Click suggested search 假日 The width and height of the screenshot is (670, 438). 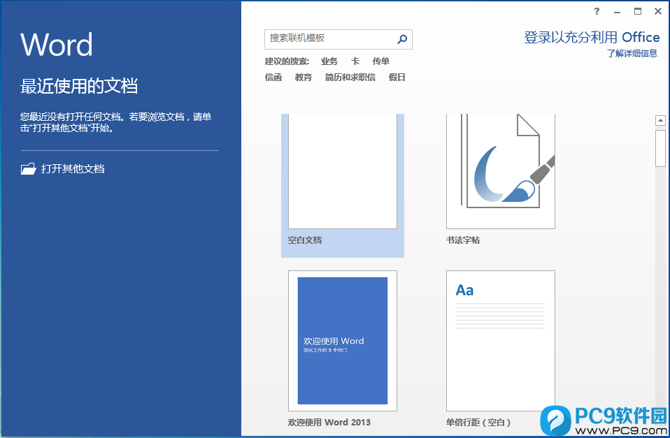(397, 78)
